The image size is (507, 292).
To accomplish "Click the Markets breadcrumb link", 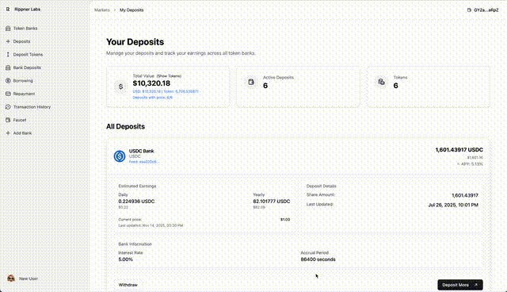I will [102, 10].
